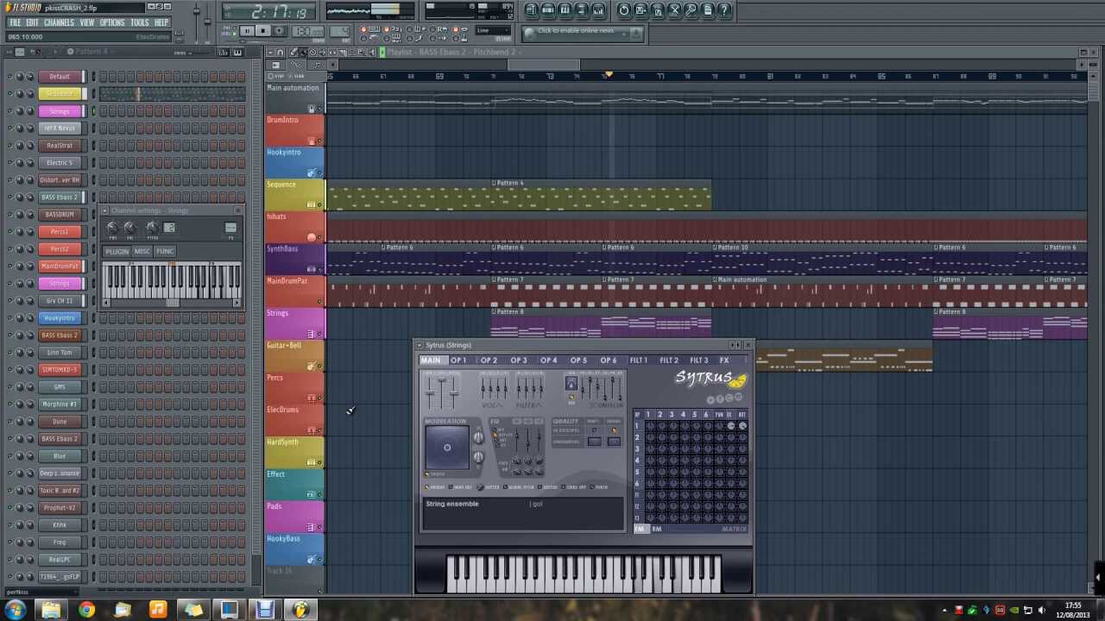Click the audio editor scissors toolbar icon
This screenshot has width=1105, height=621.
(x=675, y=10)
